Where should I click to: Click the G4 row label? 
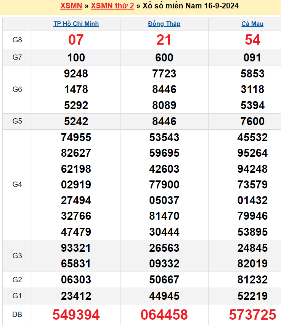17,185
